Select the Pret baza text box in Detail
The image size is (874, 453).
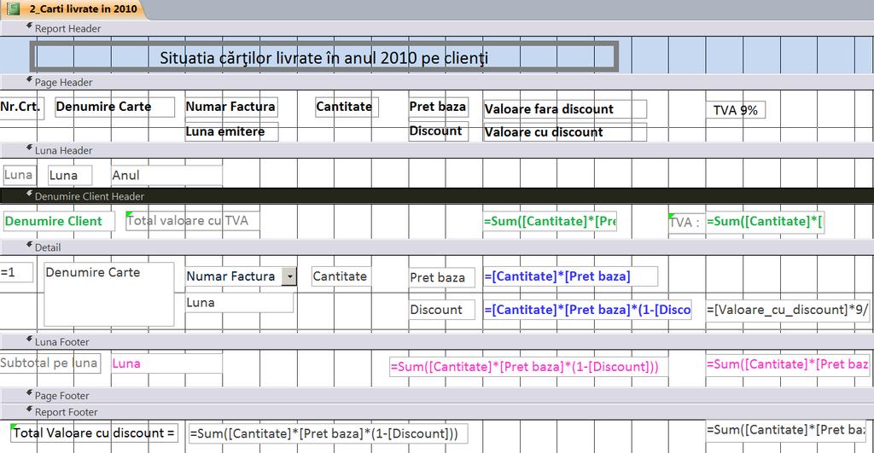tap(442, 277)
